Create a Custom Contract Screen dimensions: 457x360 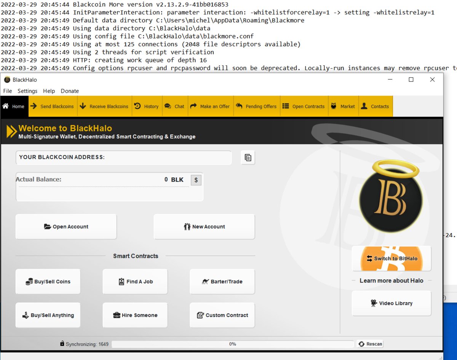[222, 315]
